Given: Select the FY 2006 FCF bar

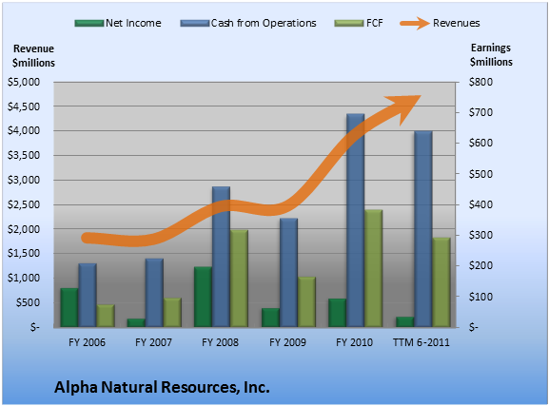Looking at the screenshot, I should (x=106, y=316).
